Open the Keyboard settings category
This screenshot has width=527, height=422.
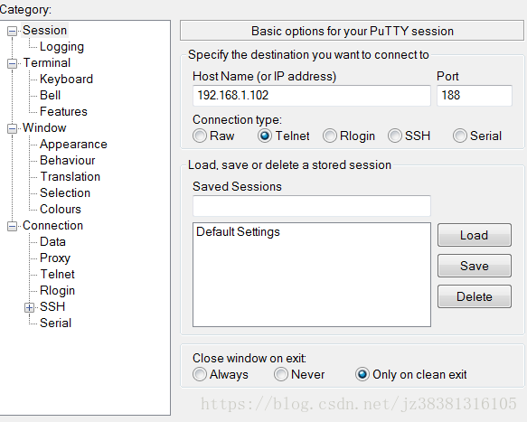click(66, 79)
